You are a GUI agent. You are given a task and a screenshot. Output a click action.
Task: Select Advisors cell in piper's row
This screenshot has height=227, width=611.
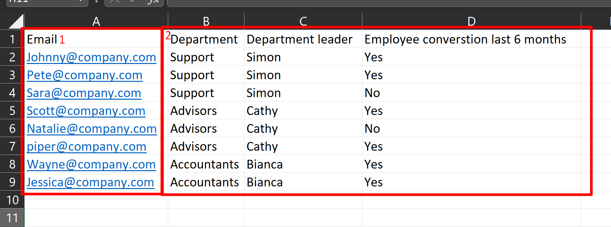pyautogui.click(x=206, y=146)
